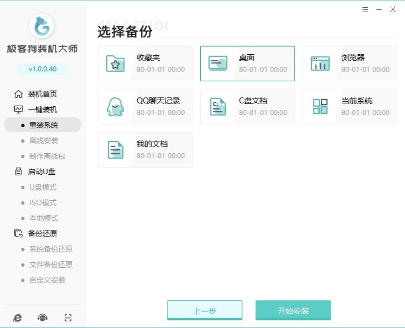The height and width of the screenshot is (328, 405).
Task: Collapse the 一键装机 sidebar section
Action: click(x=42, y=109)
